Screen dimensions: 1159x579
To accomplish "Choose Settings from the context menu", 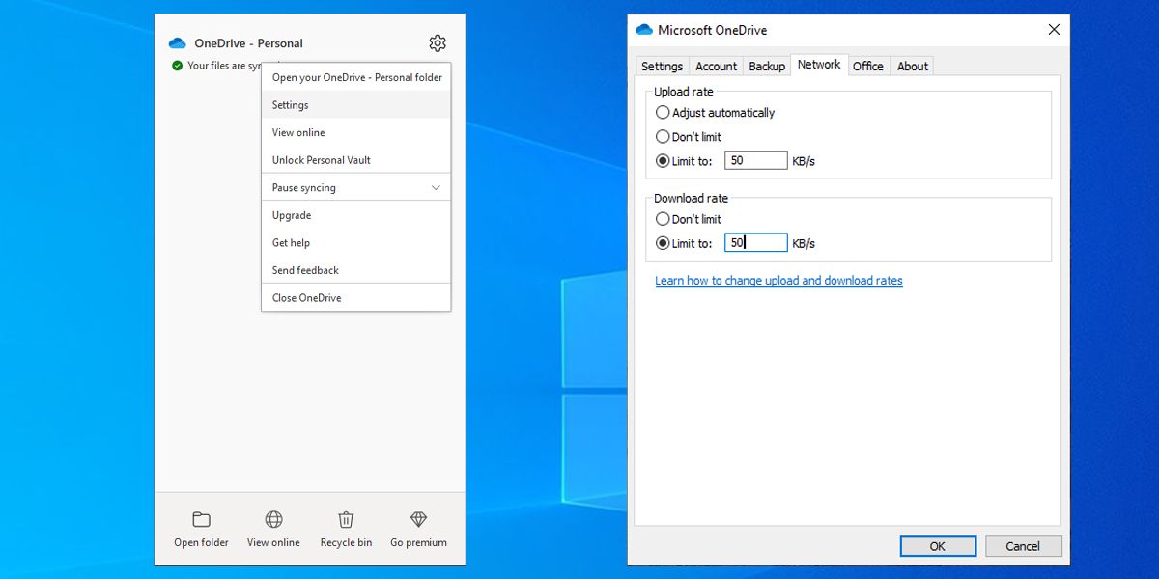I will (x=291, y=105).
